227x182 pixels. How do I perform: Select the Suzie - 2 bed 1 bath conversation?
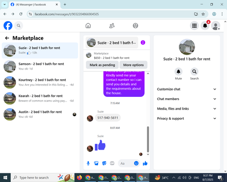40,51
